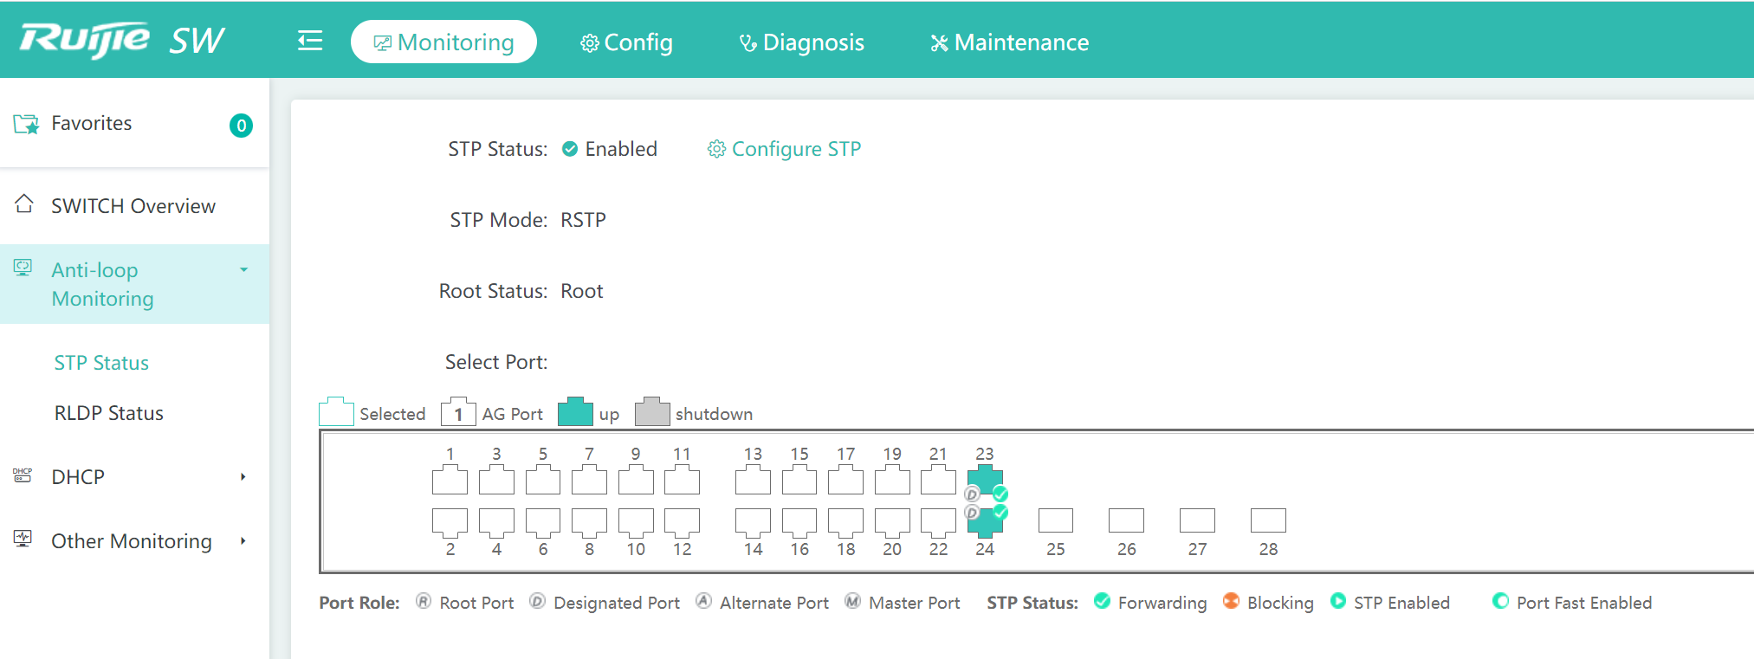Click the RSTP mode value
This screenshot has width=1754, height=659.
583,220
